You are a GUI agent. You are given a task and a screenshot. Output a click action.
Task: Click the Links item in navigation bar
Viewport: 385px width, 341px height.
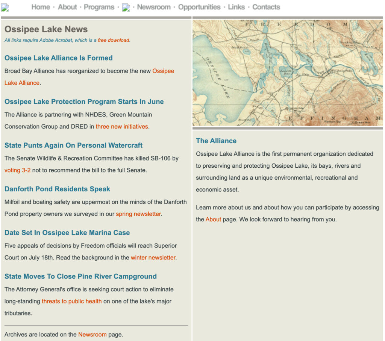click(236, 7)
